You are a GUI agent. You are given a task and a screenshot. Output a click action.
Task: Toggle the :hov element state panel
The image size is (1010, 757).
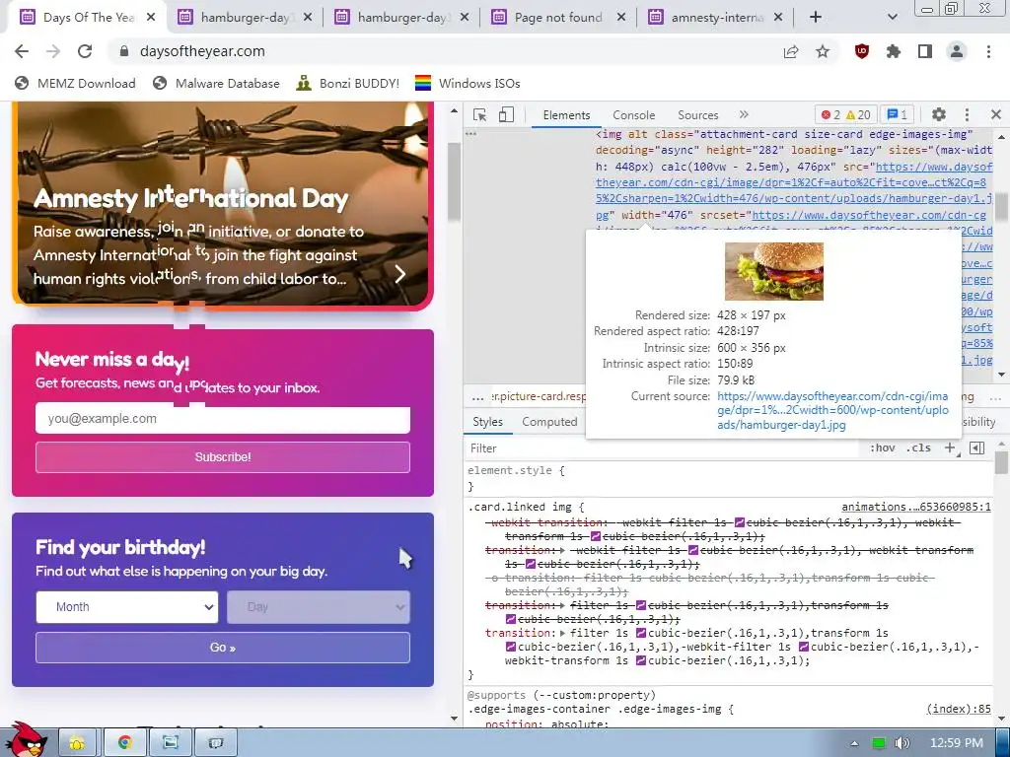[882, 448]
